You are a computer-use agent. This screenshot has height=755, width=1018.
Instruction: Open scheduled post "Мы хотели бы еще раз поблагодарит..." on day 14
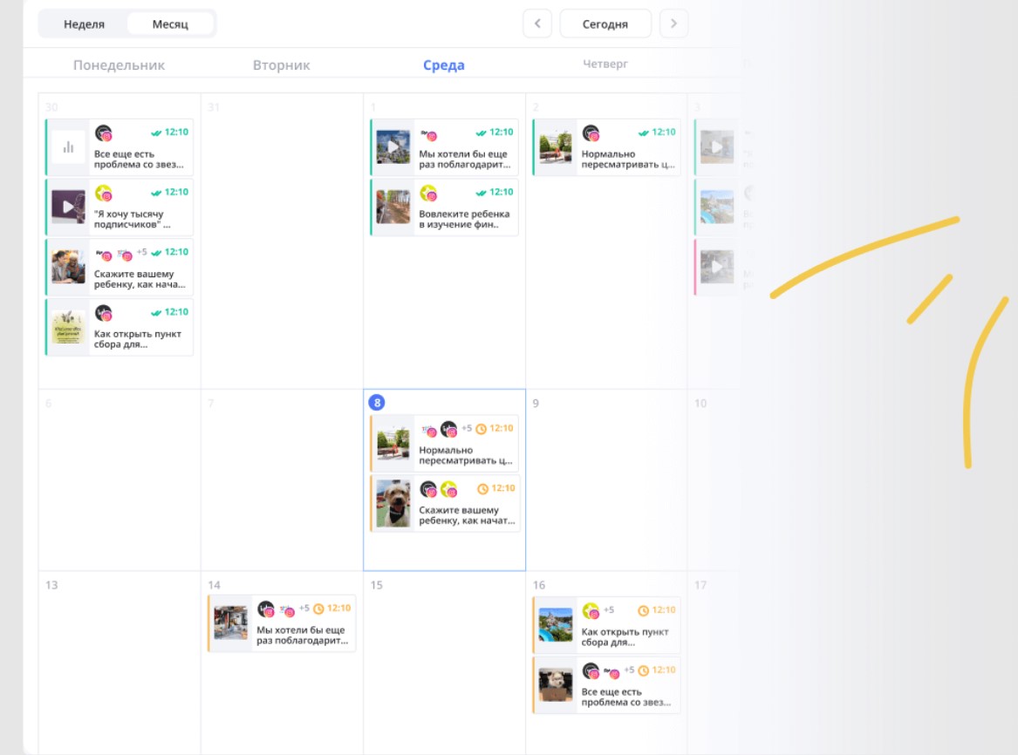pyautogui.click(x=282, y=623)
